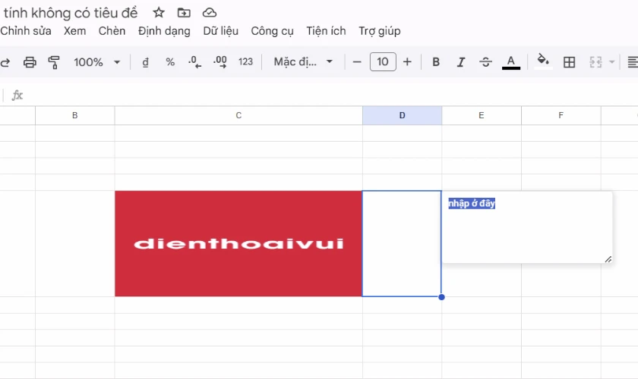Expand the merge cells dropdown arrow

point(611,62)
